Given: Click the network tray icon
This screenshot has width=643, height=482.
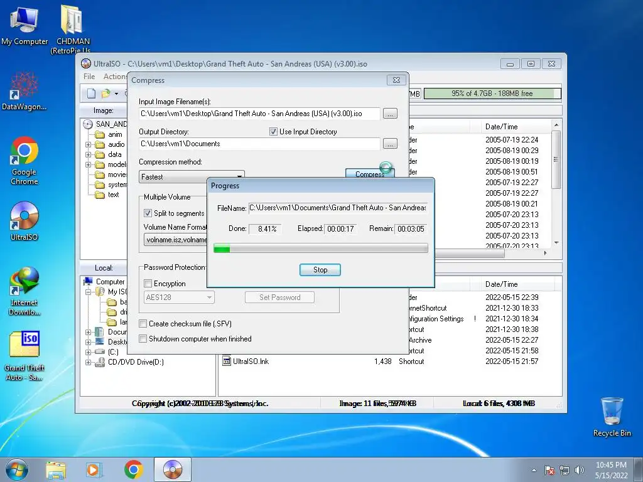Looking at the screenshot, I should (565, 470).
